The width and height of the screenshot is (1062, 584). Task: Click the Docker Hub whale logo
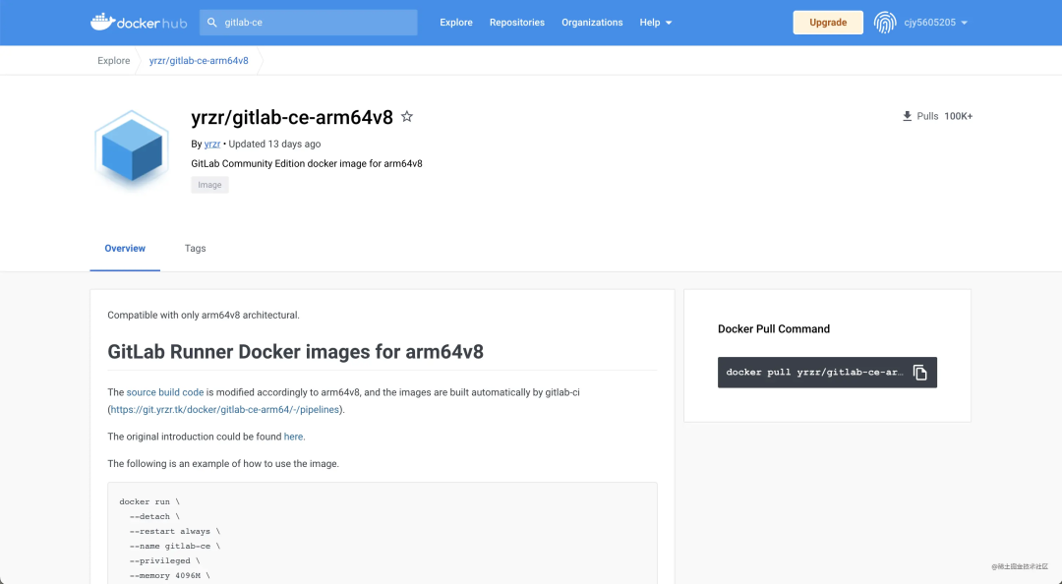pos(139,22)
